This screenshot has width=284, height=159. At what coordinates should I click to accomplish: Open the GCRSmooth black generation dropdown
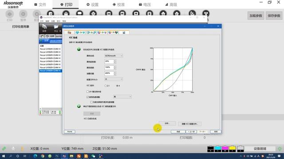click(114, 56)
